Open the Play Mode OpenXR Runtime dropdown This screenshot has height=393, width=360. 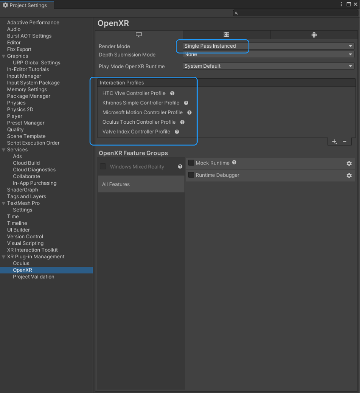pyautogui.click(x=268, y=66)
